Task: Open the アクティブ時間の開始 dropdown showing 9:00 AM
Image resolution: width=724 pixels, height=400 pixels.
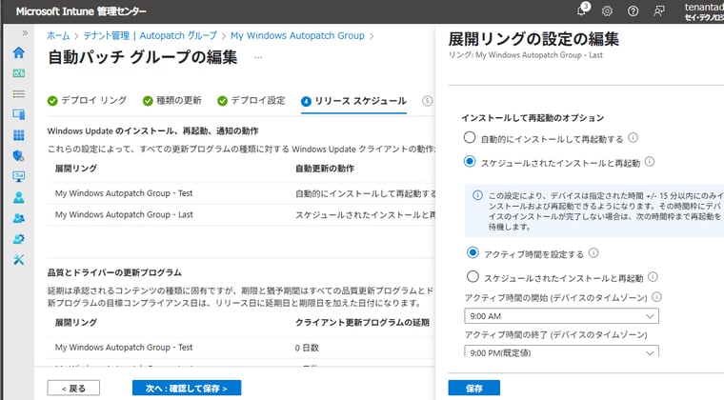Action: coord(561,316)
